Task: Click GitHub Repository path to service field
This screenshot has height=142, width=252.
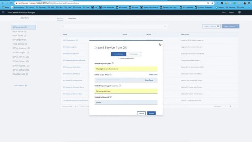Action: coord(126,91)
